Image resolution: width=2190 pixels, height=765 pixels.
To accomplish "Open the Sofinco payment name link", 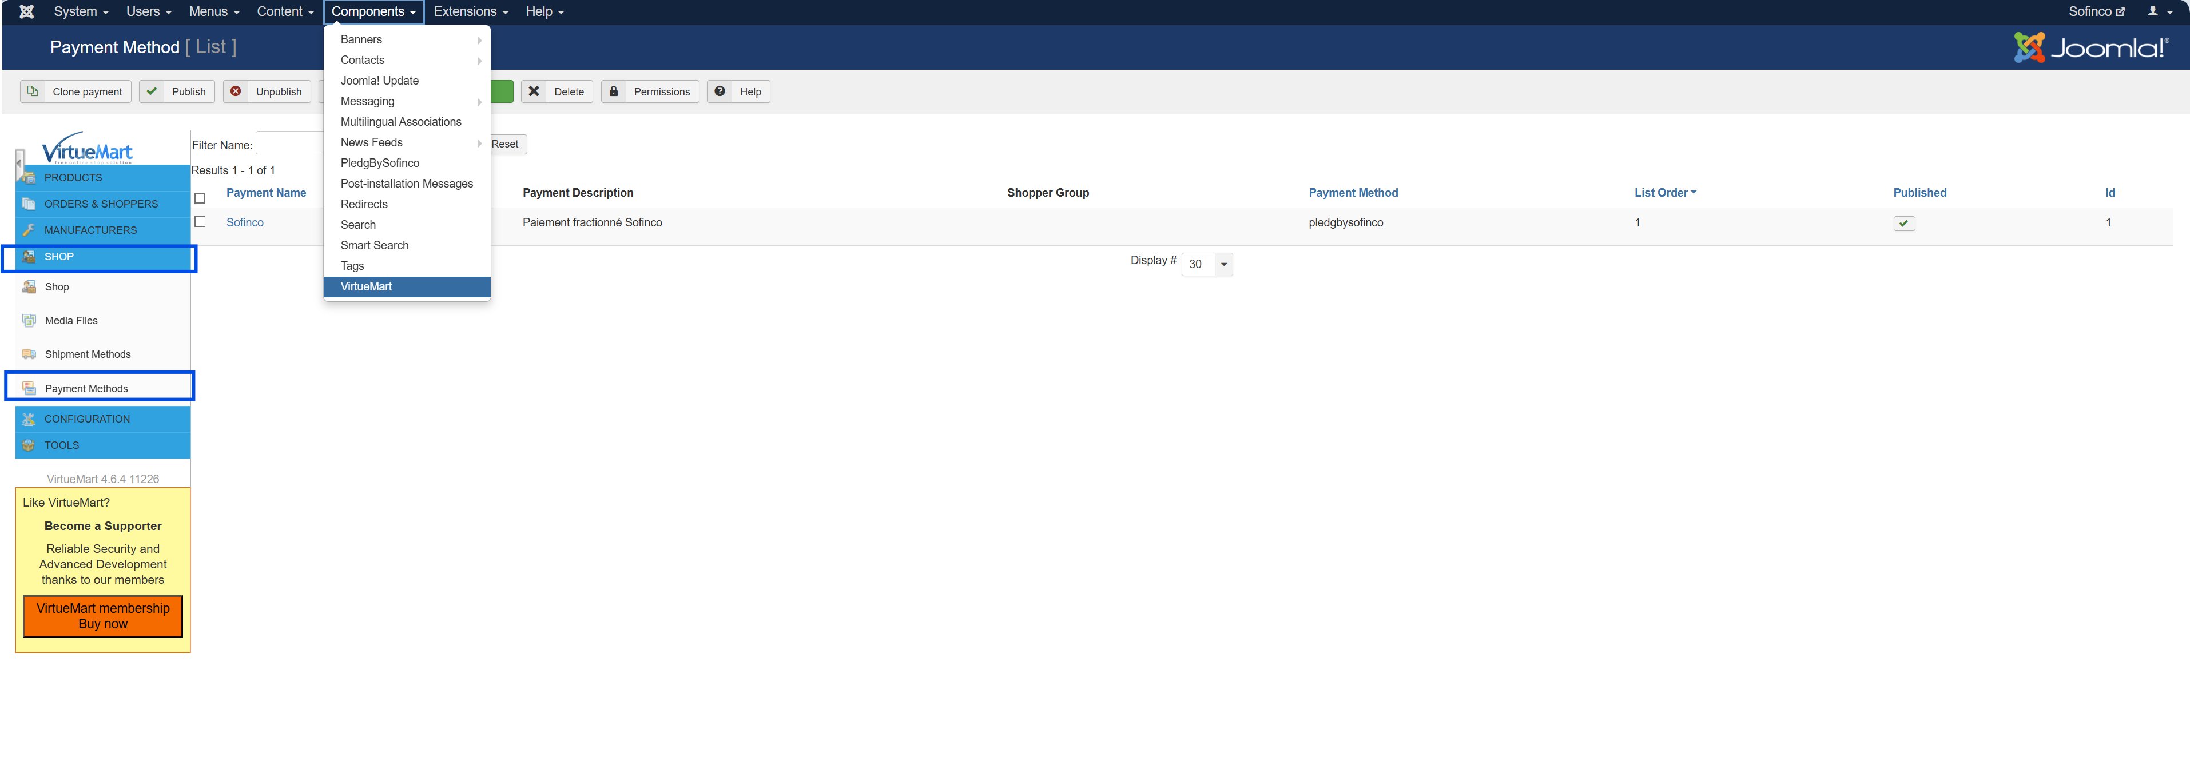I will click(x=245, y=223).
